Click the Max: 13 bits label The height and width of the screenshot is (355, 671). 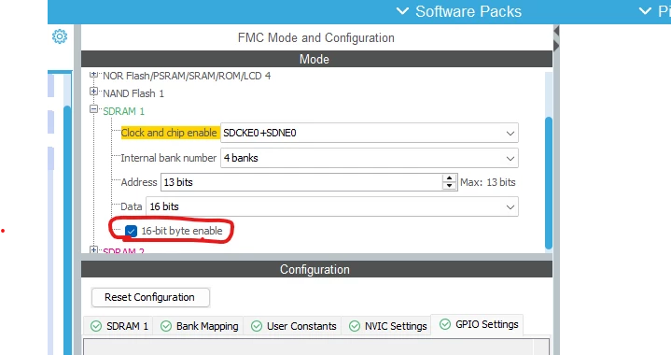point(488,182)
